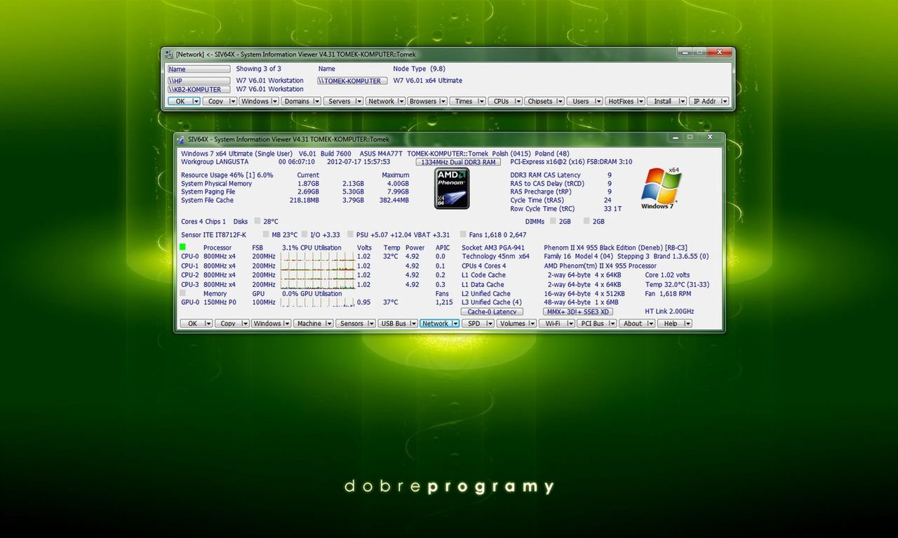
Task: Click the grey indicator left of PSU +5.07
Action: pos(350,234)
